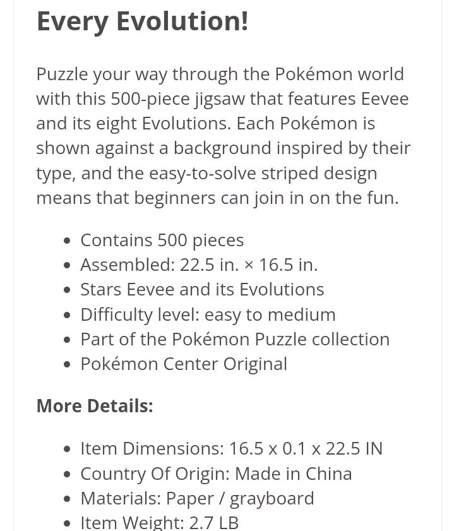This screenshot has width=454, height=531.
Task: Click 'Part of the Pokémon Puzzle collection'
Action: click(x=235, y=339)
